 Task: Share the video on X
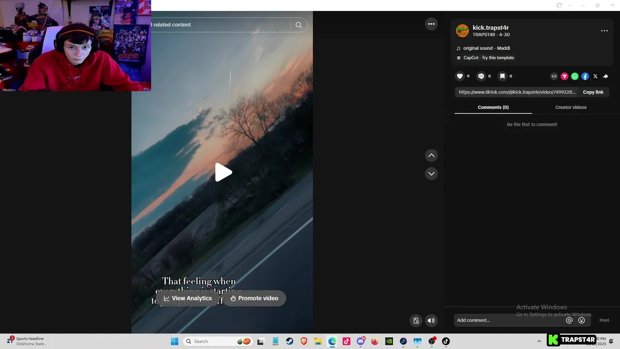pos(595,76)
